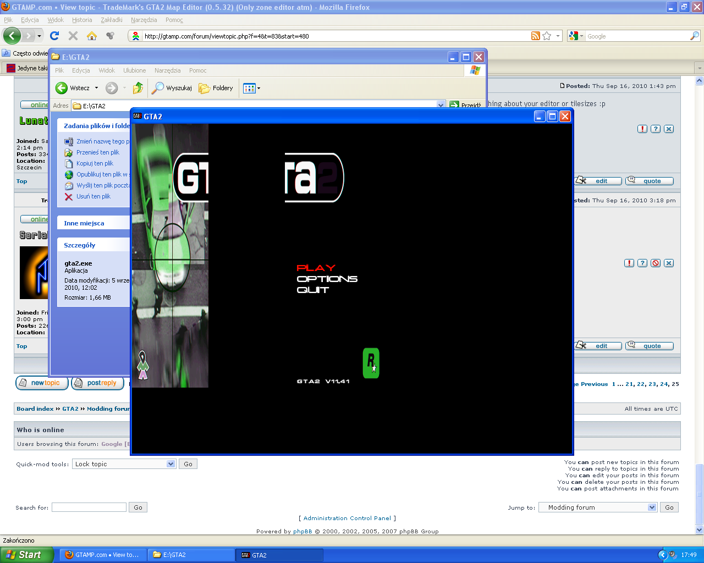Bookmark page with the star icon
This screenshot has height=563, width=704.
(x=547, y=36)
